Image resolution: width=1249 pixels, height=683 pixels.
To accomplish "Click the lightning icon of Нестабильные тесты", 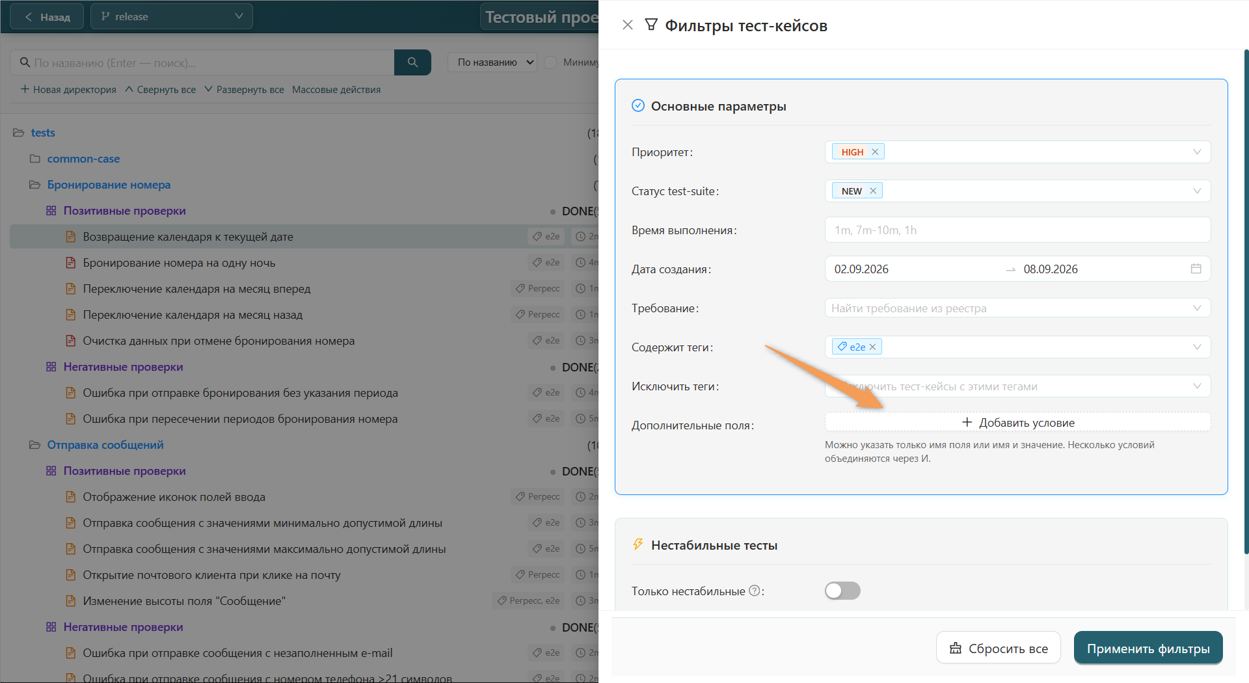I will click(638, 544).
